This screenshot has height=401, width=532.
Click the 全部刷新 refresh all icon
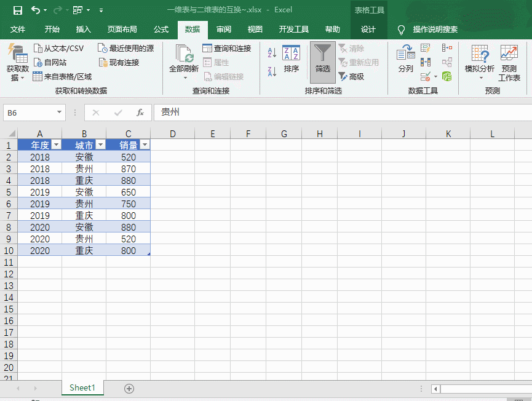click(184, 59)
